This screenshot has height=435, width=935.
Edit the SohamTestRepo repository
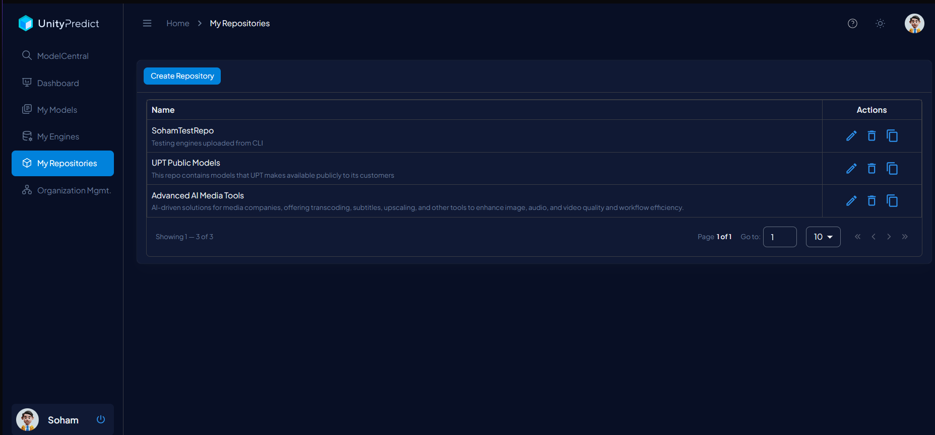pyautogui.click(x=851, y=136)
